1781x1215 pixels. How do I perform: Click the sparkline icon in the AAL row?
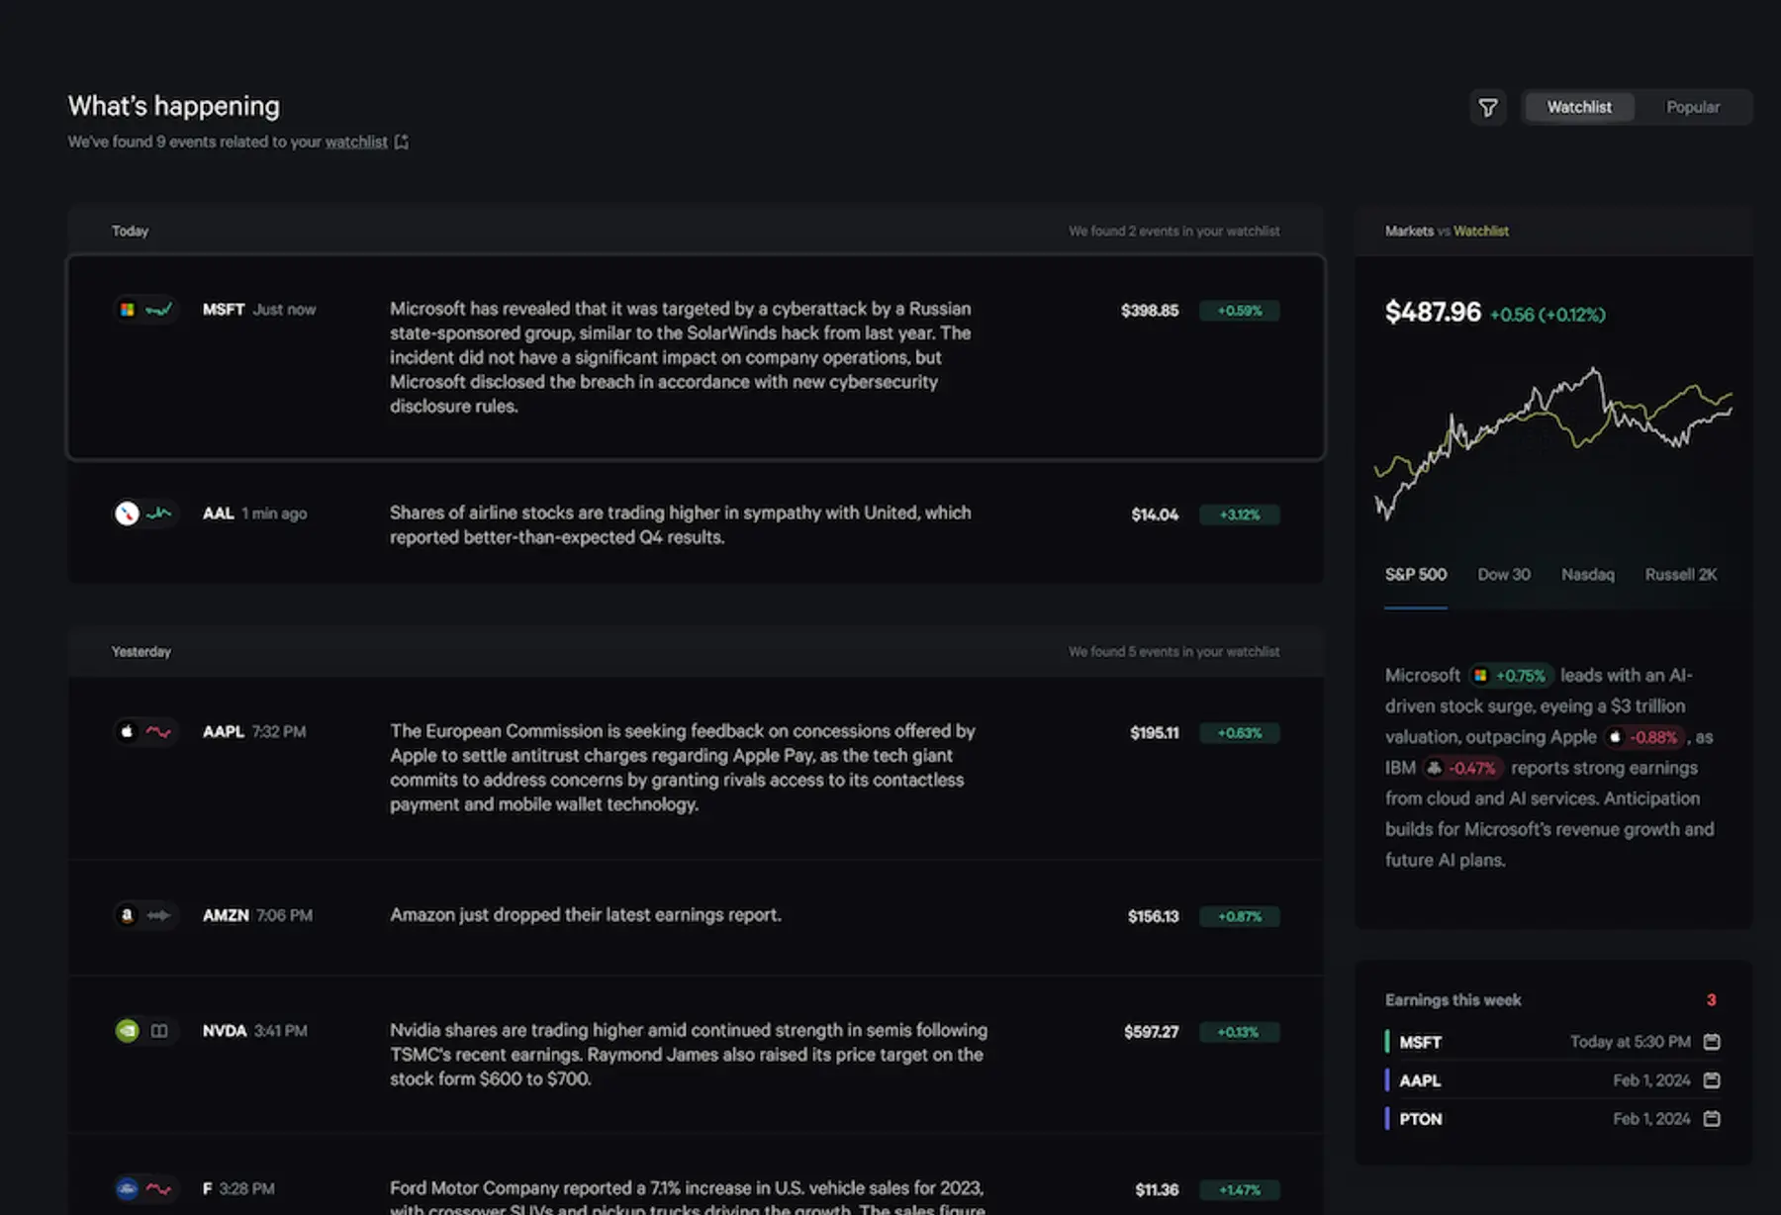tap(158, 514)
